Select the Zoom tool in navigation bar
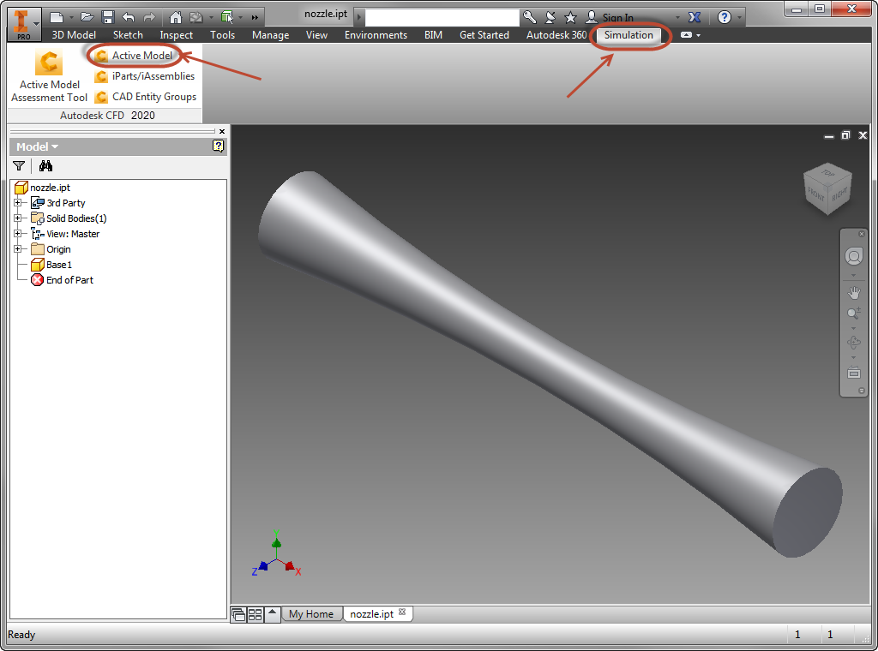Image resolution: width=878 pixels, height=651 pixels. (853, 314)
